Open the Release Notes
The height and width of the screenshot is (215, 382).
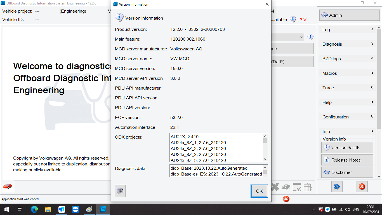pyautogui.click(x=347, y=160)
